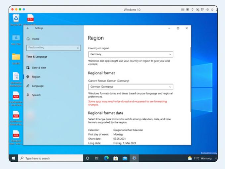Go back with the Settings back arrow

(28, 28)
